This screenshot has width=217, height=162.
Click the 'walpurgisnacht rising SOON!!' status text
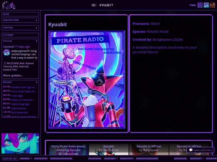(24, 54)
